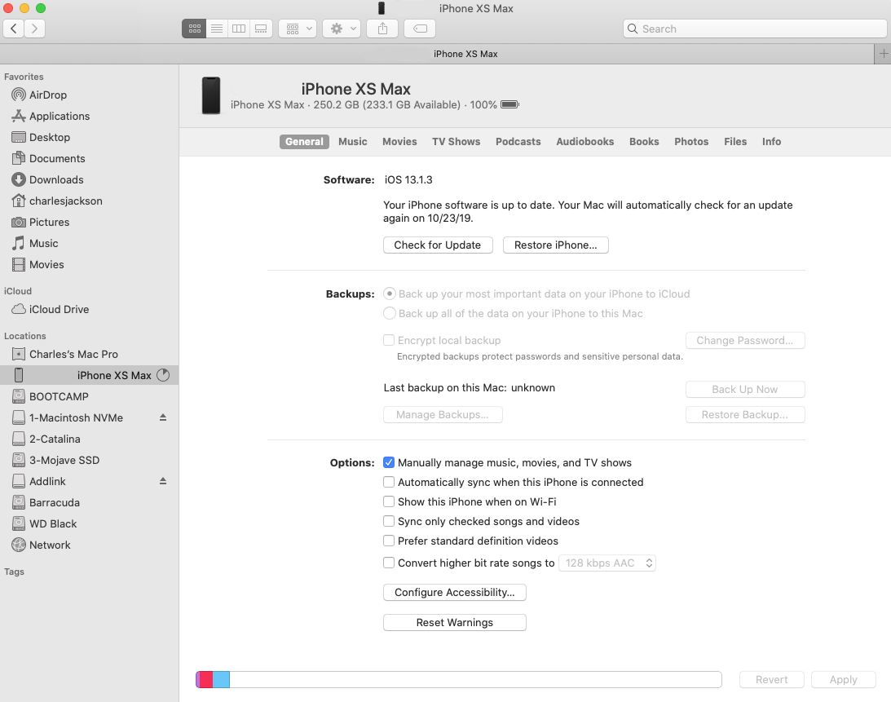Switch to the Info tab
891x702 pixels.
tap(771, 142)
